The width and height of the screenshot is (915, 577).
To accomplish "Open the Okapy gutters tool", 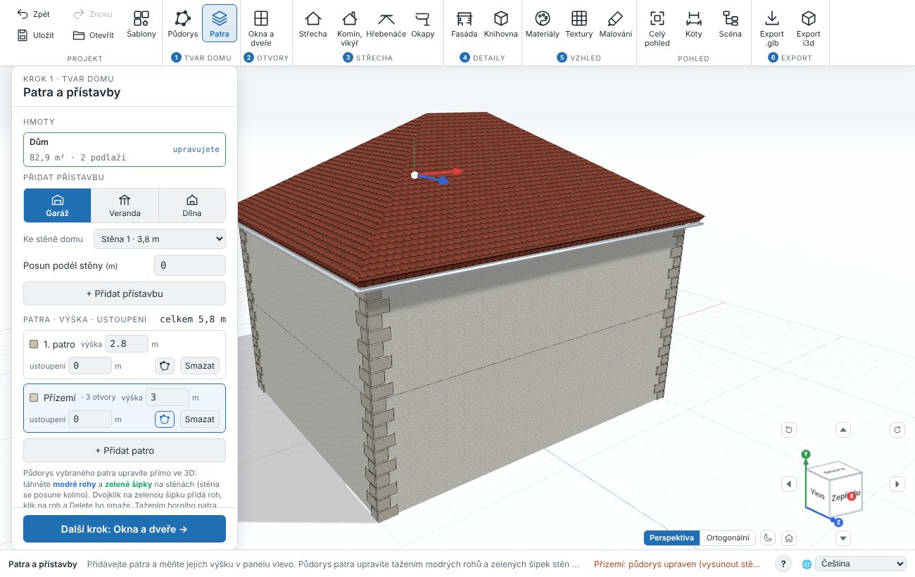I will tap(423, 23).
